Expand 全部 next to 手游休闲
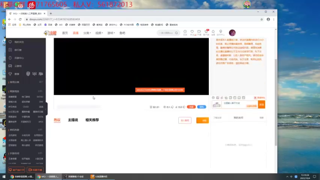Viewport: 320px width, 180px height. [x=40, y=153]
